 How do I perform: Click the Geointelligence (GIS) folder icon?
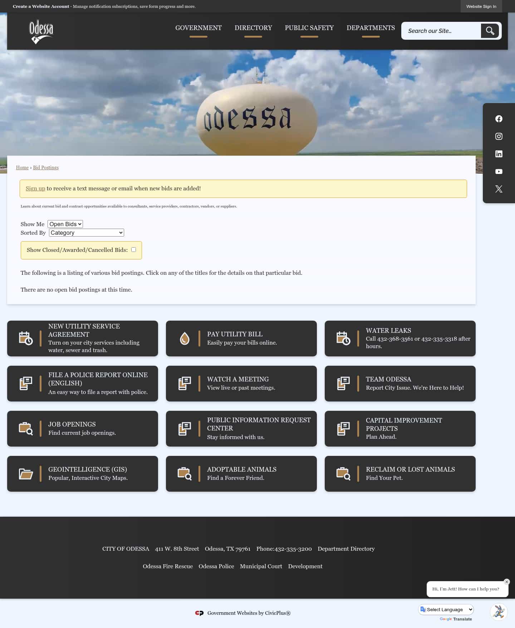tap(26, 474)
